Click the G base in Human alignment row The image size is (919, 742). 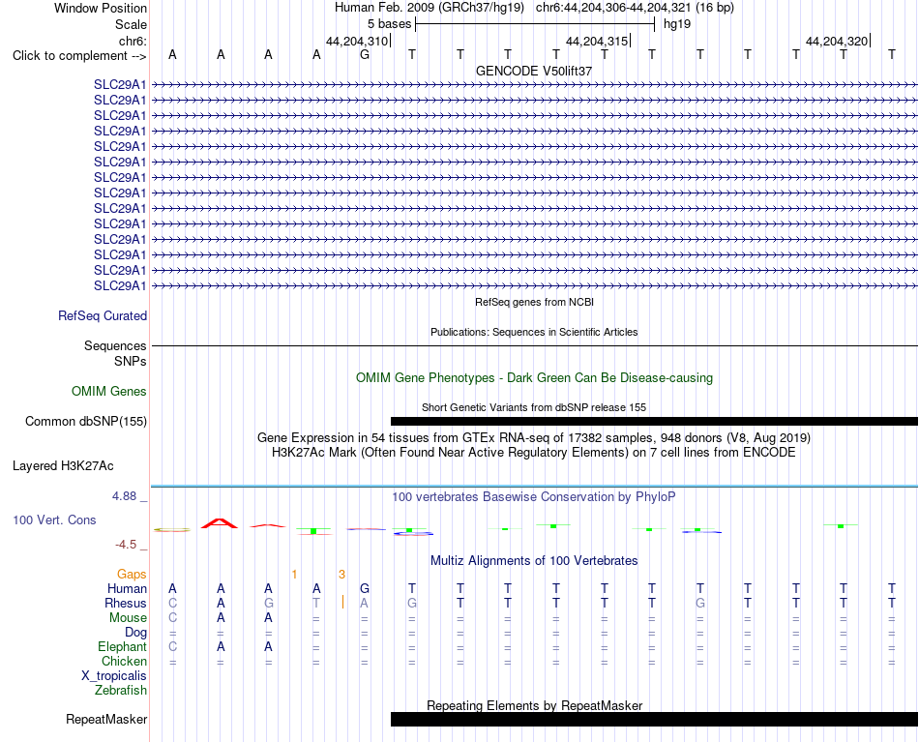(365, 588)
